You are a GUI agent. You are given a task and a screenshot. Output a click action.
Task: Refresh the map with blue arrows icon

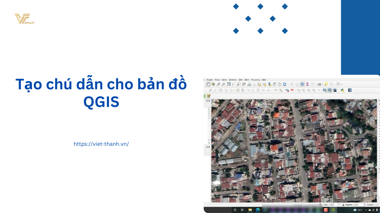(285, 84)
